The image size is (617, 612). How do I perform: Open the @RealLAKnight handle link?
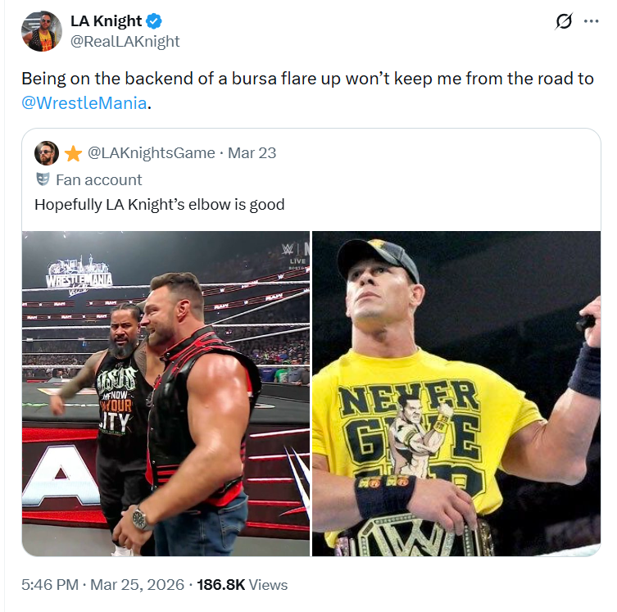coord(125,41)
